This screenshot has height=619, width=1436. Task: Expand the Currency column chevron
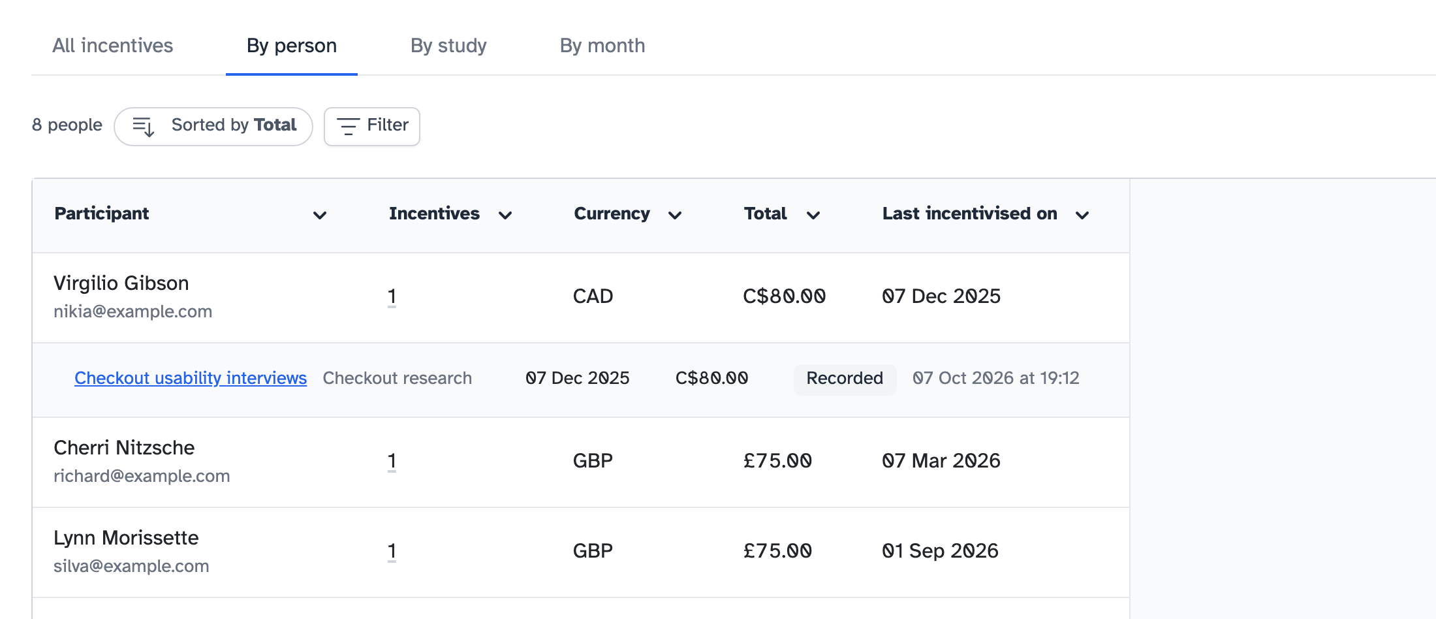tap(675, 215)
